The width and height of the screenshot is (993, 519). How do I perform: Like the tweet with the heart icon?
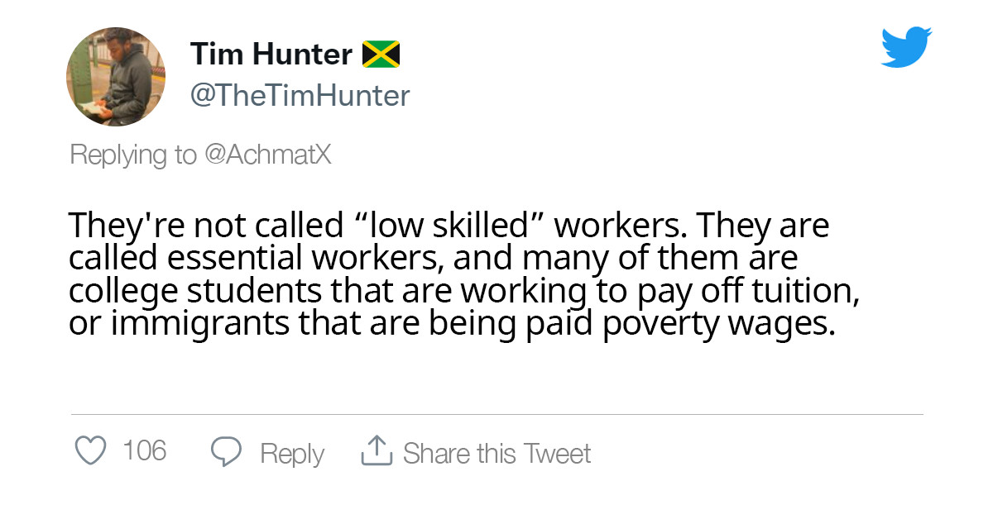pos(91,451)
